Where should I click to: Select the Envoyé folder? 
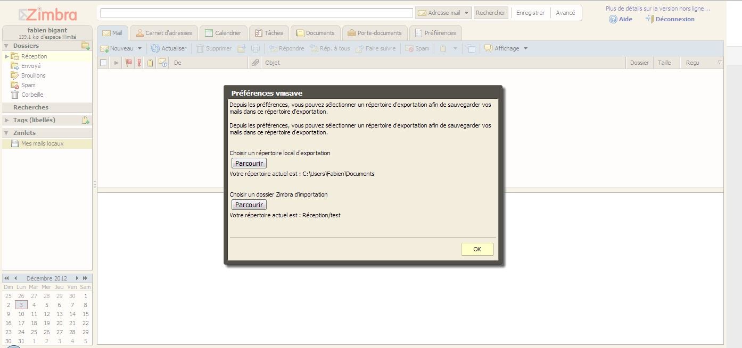(x=31, y=66)
